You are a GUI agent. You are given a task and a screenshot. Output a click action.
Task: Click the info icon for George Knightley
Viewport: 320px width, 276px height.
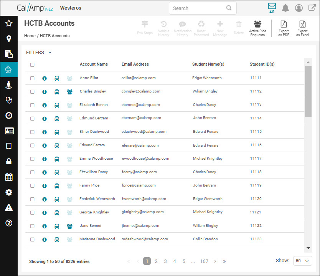click(x=45, y=213)
